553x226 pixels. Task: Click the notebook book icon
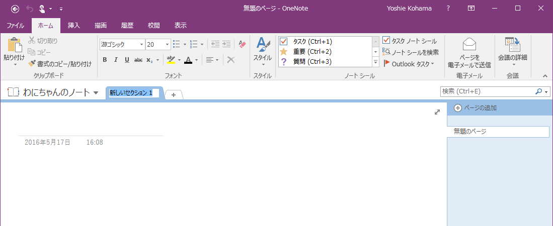click(13, 92)
